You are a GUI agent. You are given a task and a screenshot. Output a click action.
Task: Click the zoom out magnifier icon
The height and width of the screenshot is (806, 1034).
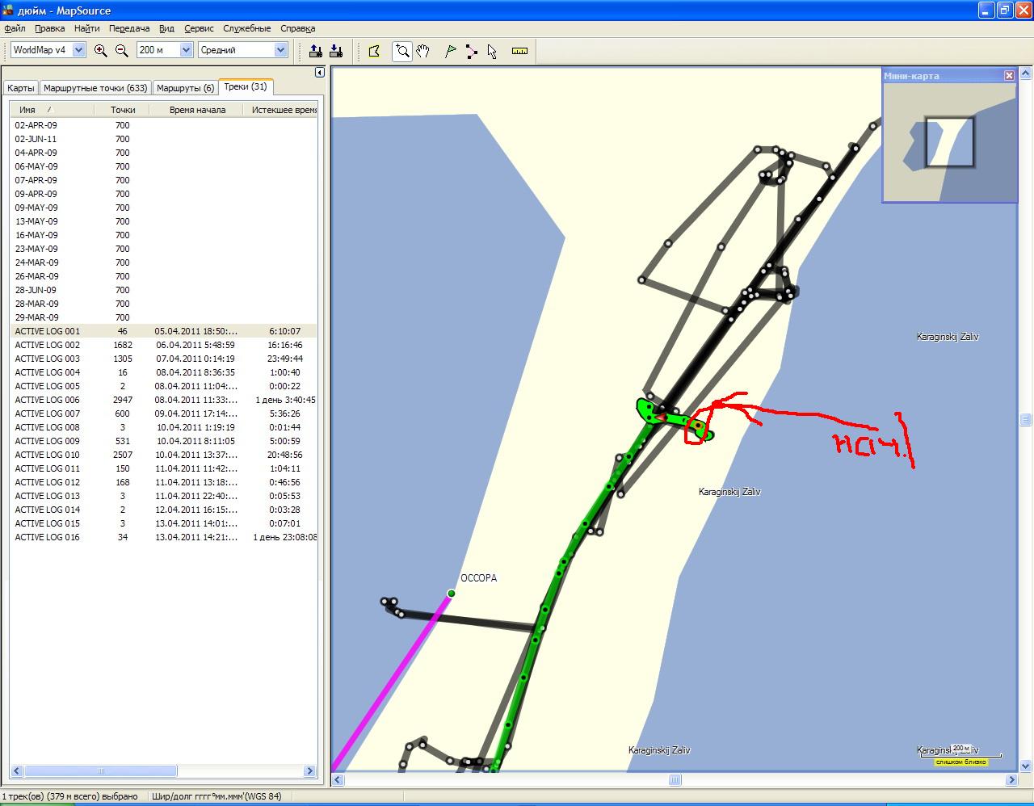(x=122, y=51)
